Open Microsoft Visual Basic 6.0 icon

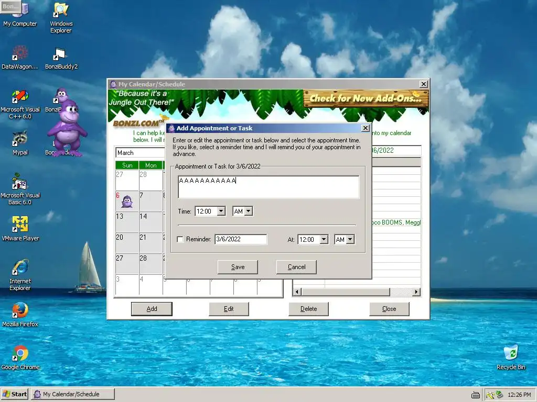pyautogui.click(x=20, y=189)
